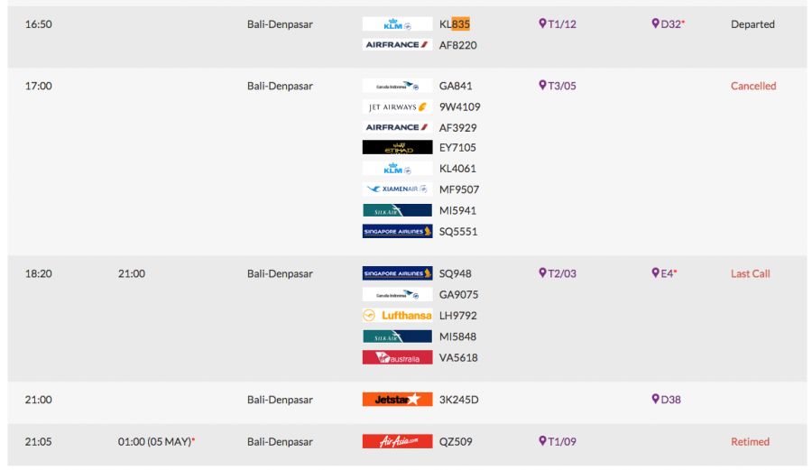The image size is (812, 470).
Task: Click the Virgin Australia logo beside VA5618
Action: [x=397, y=357]
